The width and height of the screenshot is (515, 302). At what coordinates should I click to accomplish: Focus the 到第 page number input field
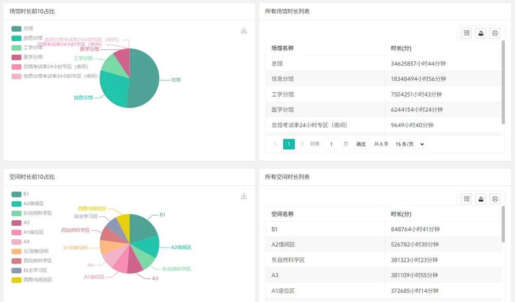[331, 144]
